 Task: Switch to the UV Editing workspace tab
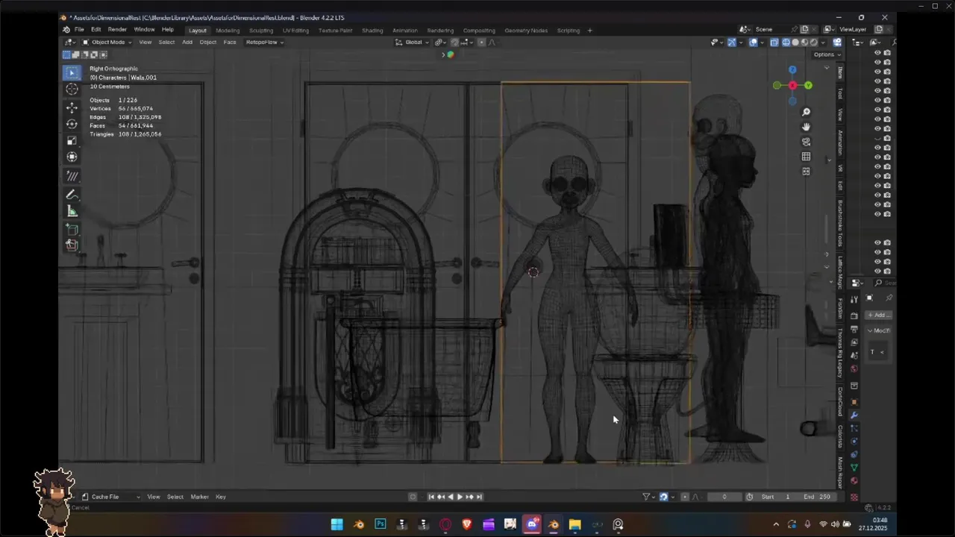click(x=295, y=31)
